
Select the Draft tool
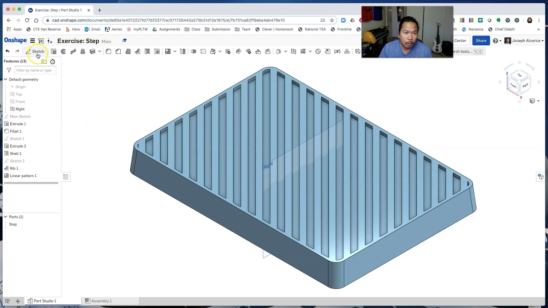click(128, 51)
